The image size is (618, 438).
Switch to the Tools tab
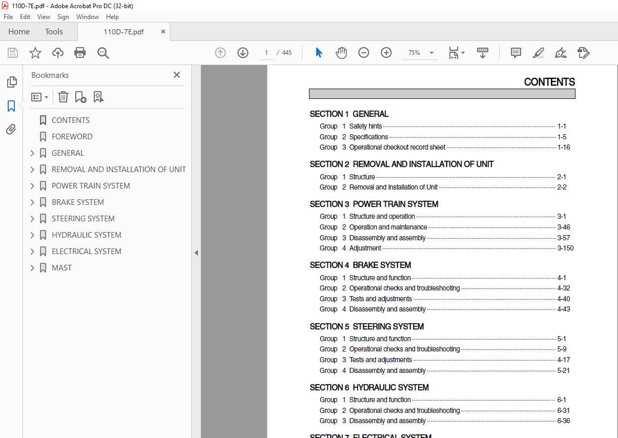[54, 32]
